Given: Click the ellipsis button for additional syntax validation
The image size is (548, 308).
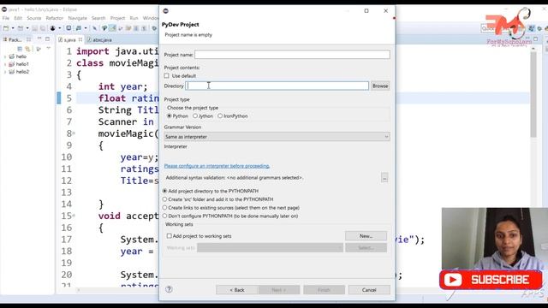Looking at the screenshot, I should (384, 178).
